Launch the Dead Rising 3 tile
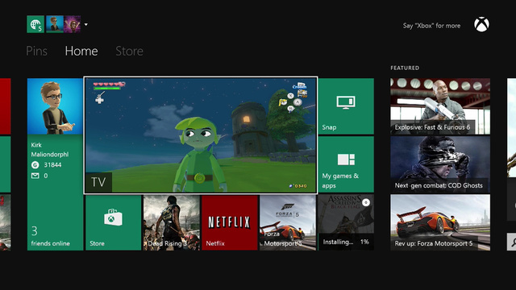Viewport: 516px width, 290px height. coord(172,222)
